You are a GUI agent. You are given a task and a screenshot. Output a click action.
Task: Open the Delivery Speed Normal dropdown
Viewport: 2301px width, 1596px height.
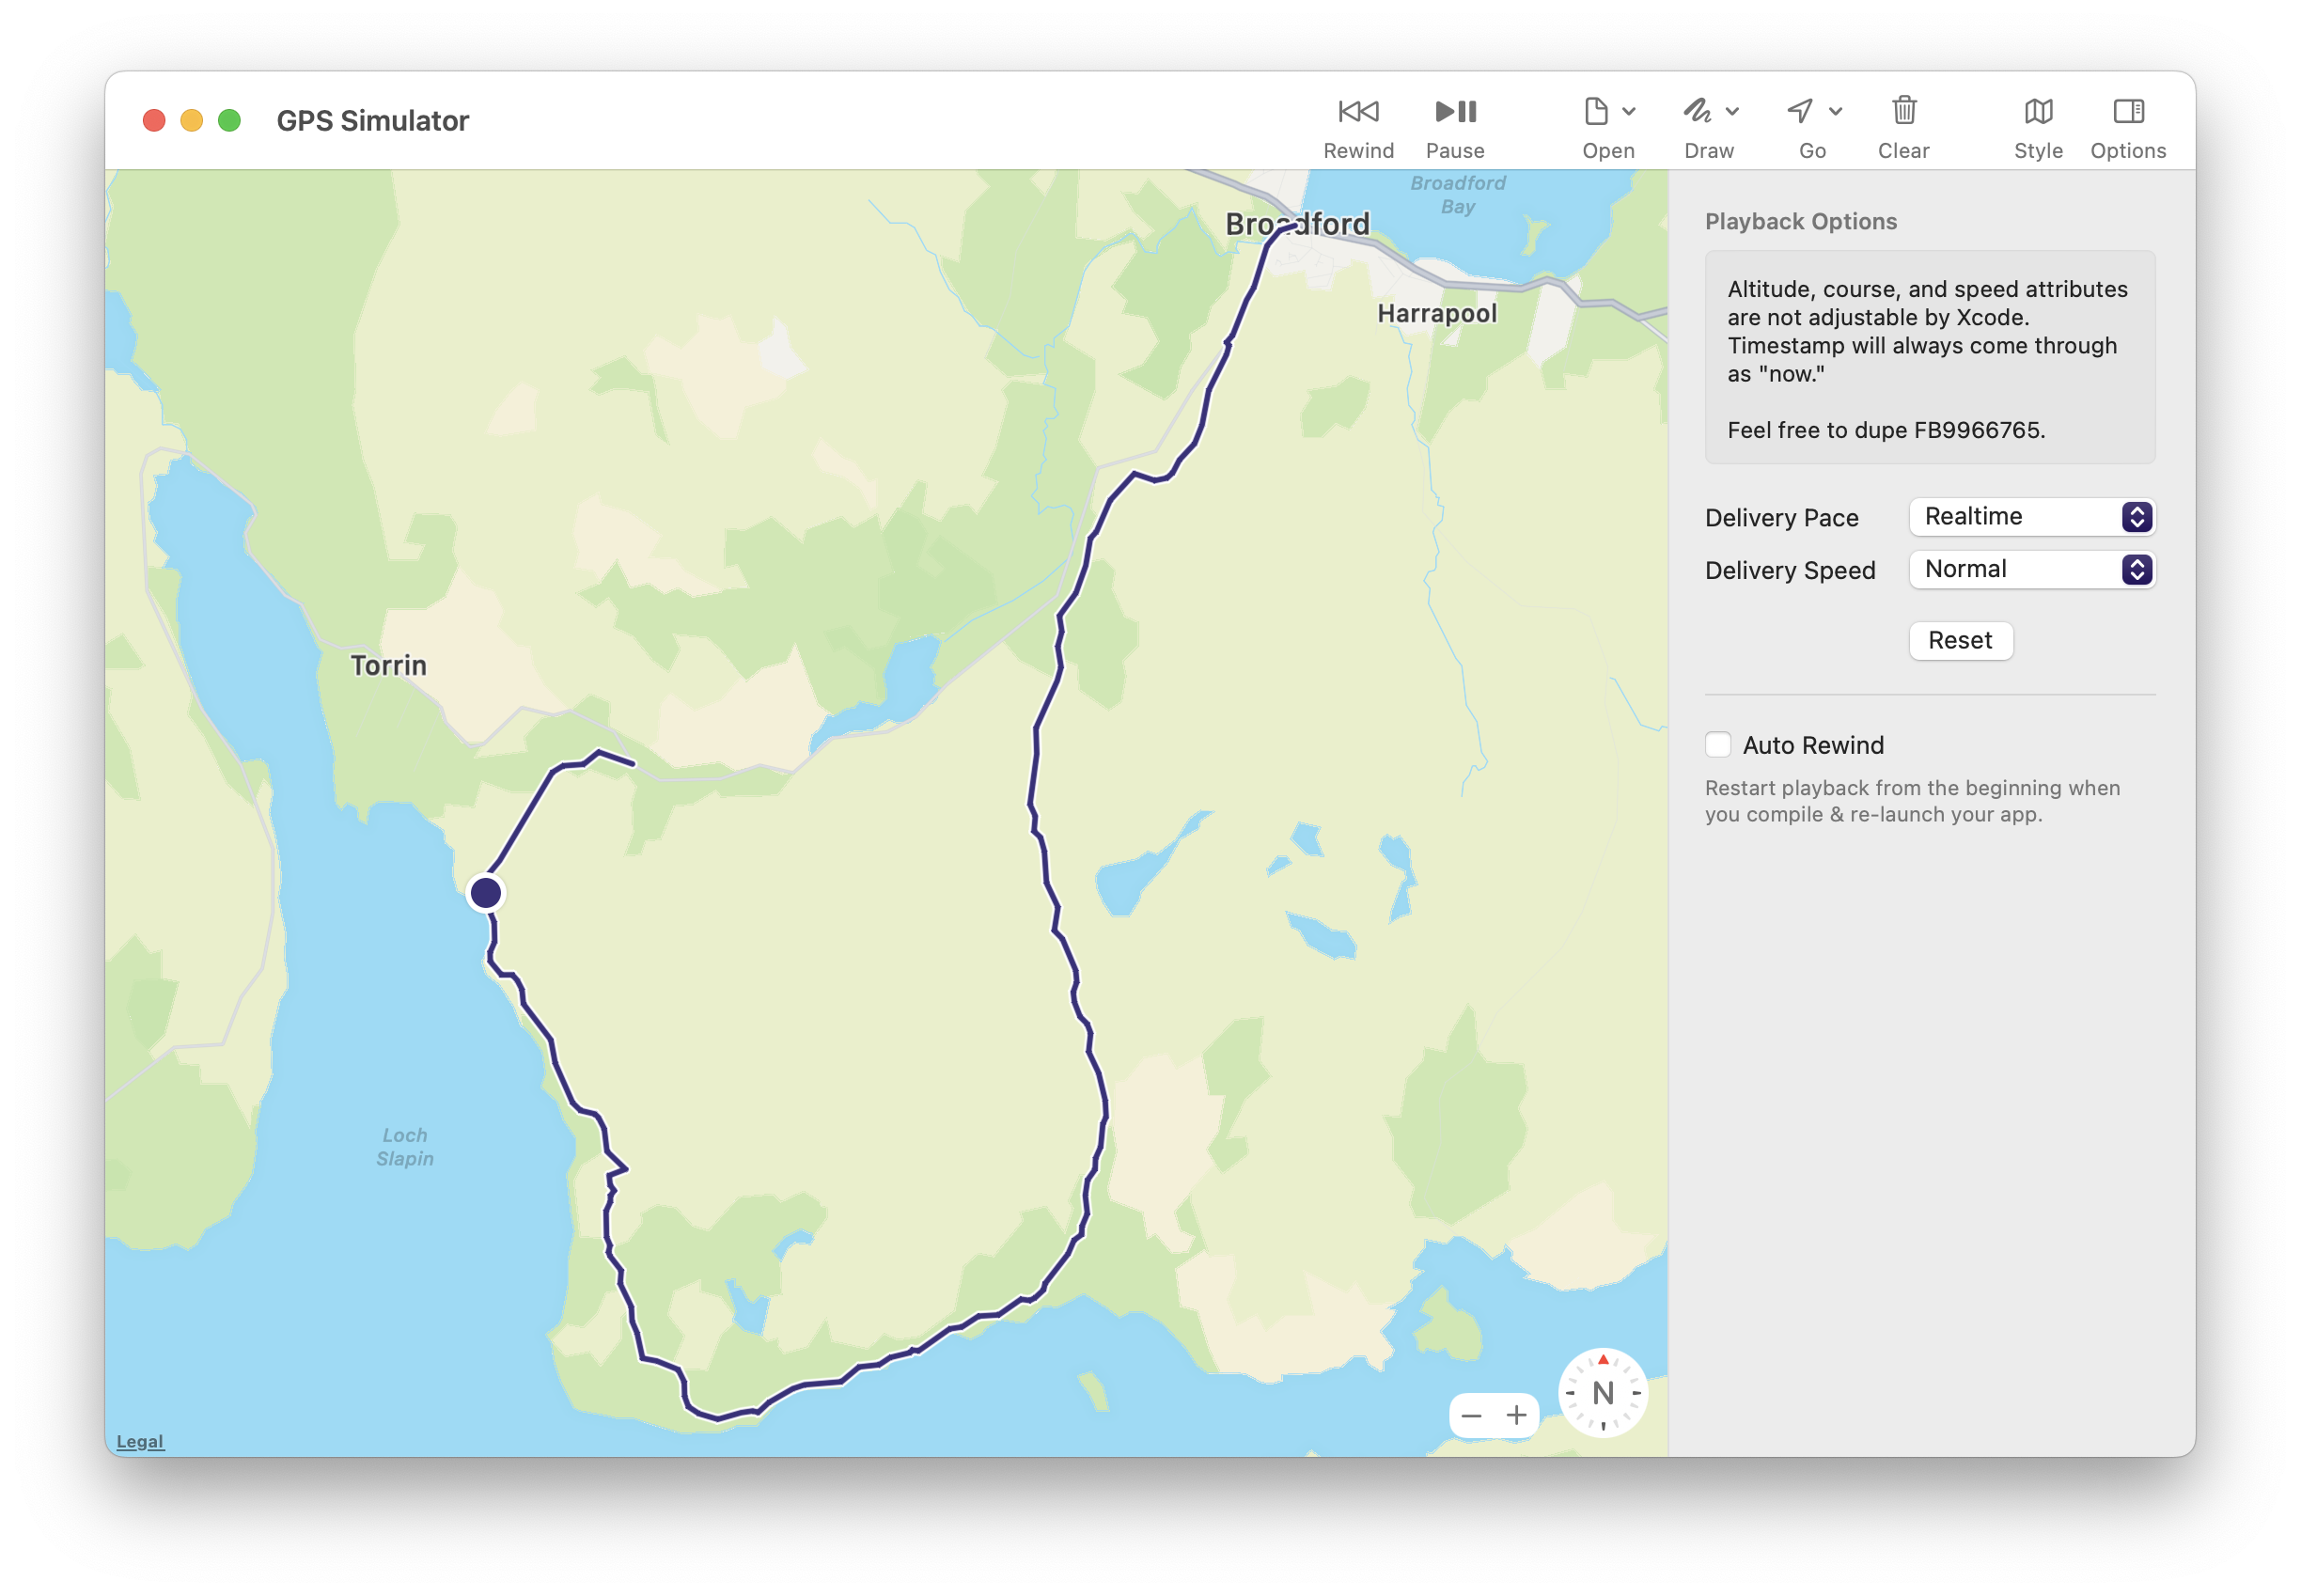pyautogui.click(x=2032, y=570)
